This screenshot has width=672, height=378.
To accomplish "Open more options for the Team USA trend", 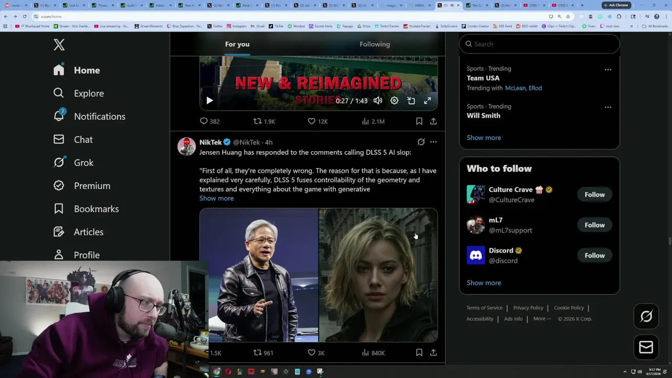I will point(608,69).
